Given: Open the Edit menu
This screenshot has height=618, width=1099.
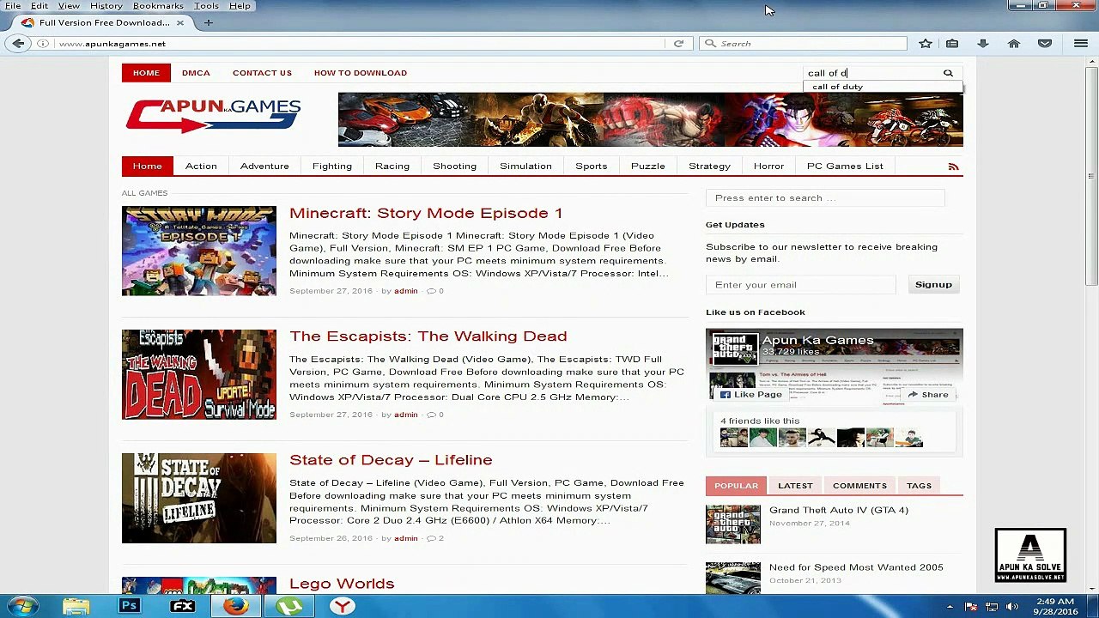Looking at the screenshot, I should pyautogui.click(x=39, y=6).
